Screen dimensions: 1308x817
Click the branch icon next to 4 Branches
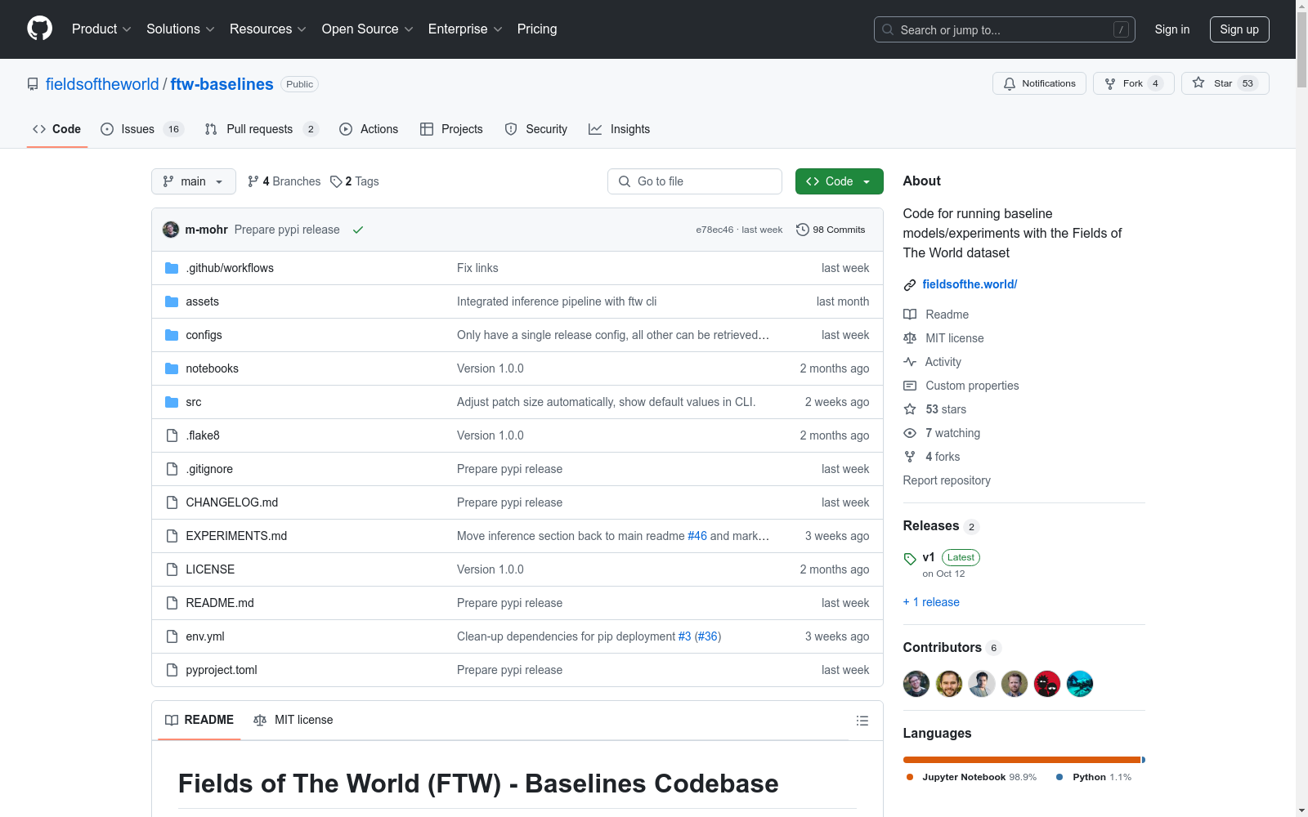253,181
